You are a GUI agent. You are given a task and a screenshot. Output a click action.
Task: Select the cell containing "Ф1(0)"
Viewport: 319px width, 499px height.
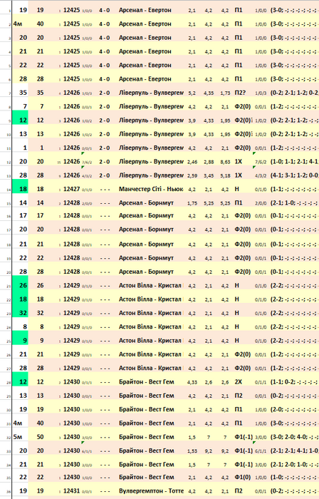point(244,477)
